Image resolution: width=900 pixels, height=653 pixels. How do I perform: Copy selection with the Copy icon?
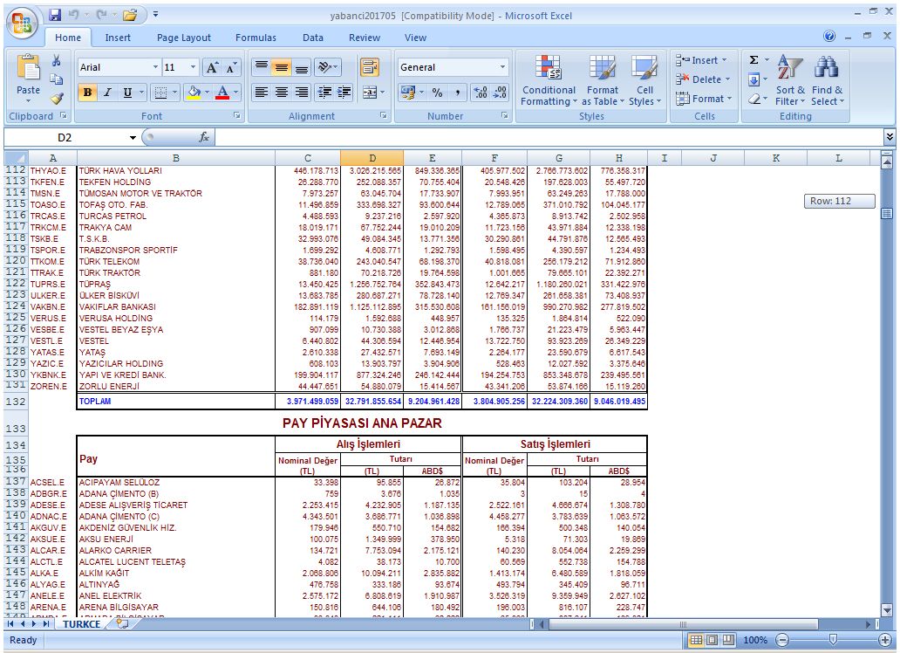(56, 79)
